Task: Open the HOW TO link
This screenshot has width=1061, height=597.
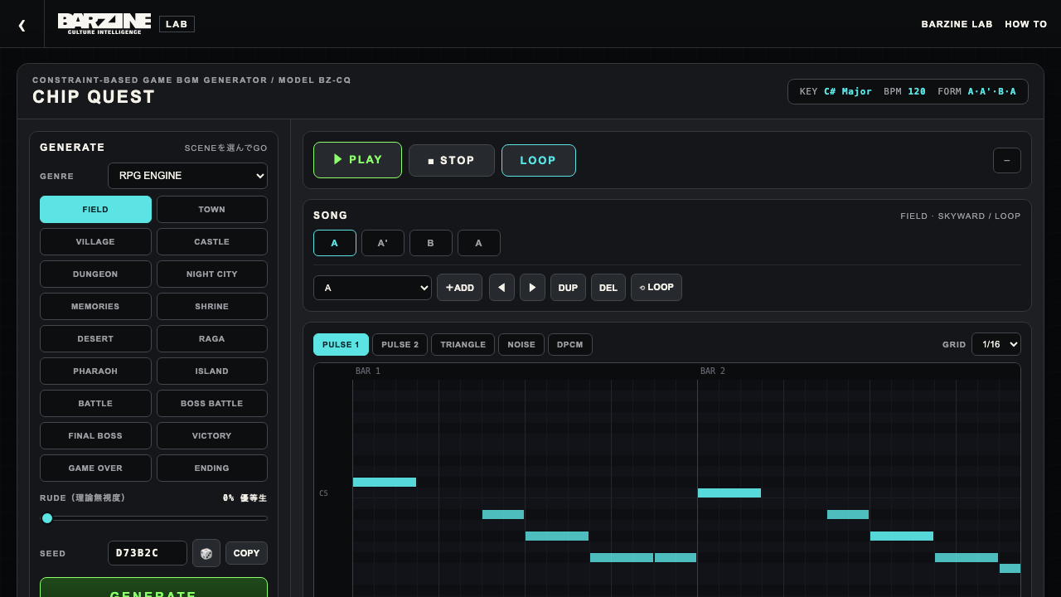Action: (1025, 24)
